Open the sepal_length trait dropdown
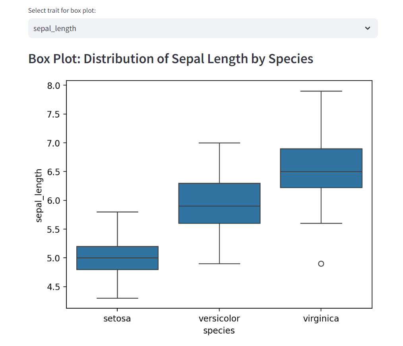403x346 pixels. coord(203,28)
